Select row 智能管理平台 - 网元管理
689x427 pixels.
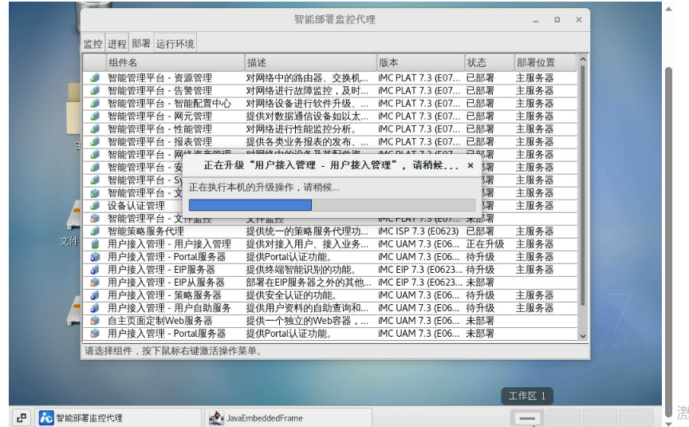[x=160, y=116]
